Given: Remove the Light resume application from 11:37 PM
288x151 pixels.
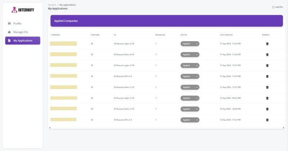Looking at the screenshot, I should pyautogui.click(x=267, y=66).
